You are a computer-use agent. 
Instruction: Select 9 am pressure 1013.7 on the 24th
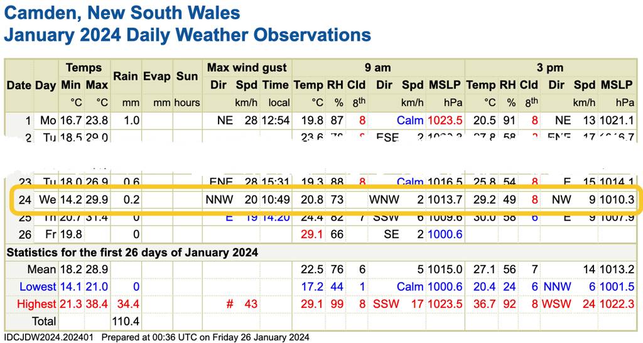point(445,200)
